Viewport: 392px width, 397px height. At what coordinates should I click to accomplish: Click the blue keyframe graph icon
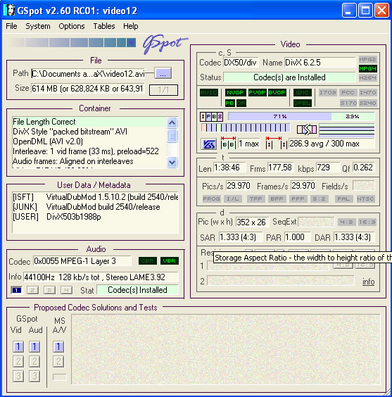click(208, 144)
